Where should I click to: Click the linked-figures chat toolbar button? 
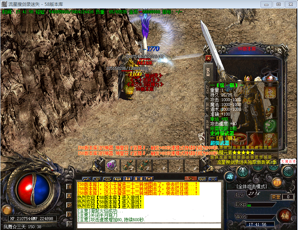pyautogui.click(x=138, y=179)
